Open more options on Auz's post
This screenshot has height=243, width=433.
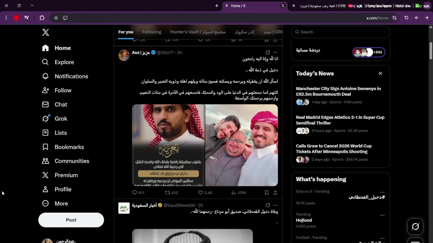pos(275,53)
